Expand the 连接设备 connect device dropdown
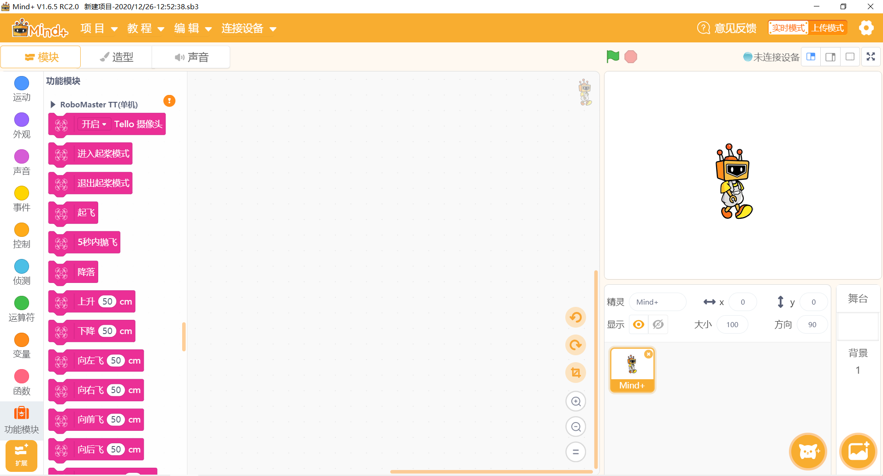Screen dimensions: 883x476 pos(249,29)
